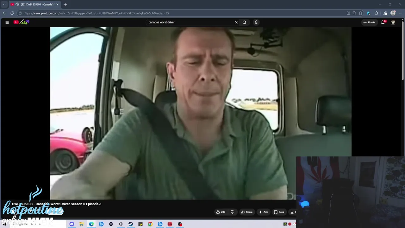Open the browser Settings and more menu
The height and width of the screenshot is (228, 405).
click(x=401, y=13)
